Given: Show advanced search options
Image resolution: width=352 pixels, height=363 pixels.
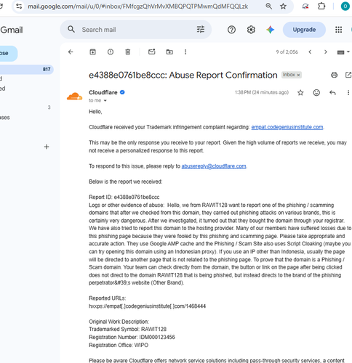Looking at the screenshot, I should click(201, 30).
